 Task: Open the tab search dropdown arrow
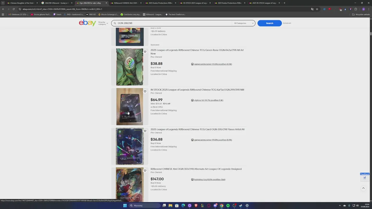(3, 3)
